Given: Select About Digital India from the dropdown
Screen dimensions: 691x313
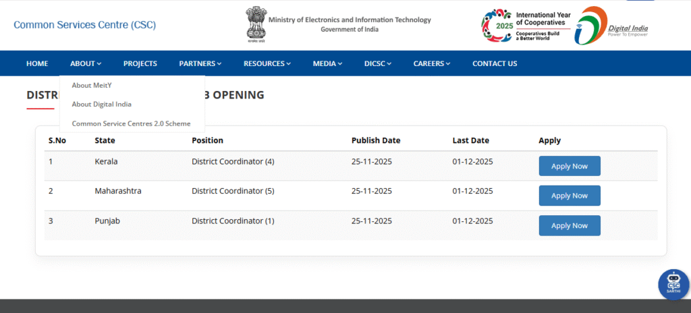Looking at the screenshot, I should coord(101,105).
